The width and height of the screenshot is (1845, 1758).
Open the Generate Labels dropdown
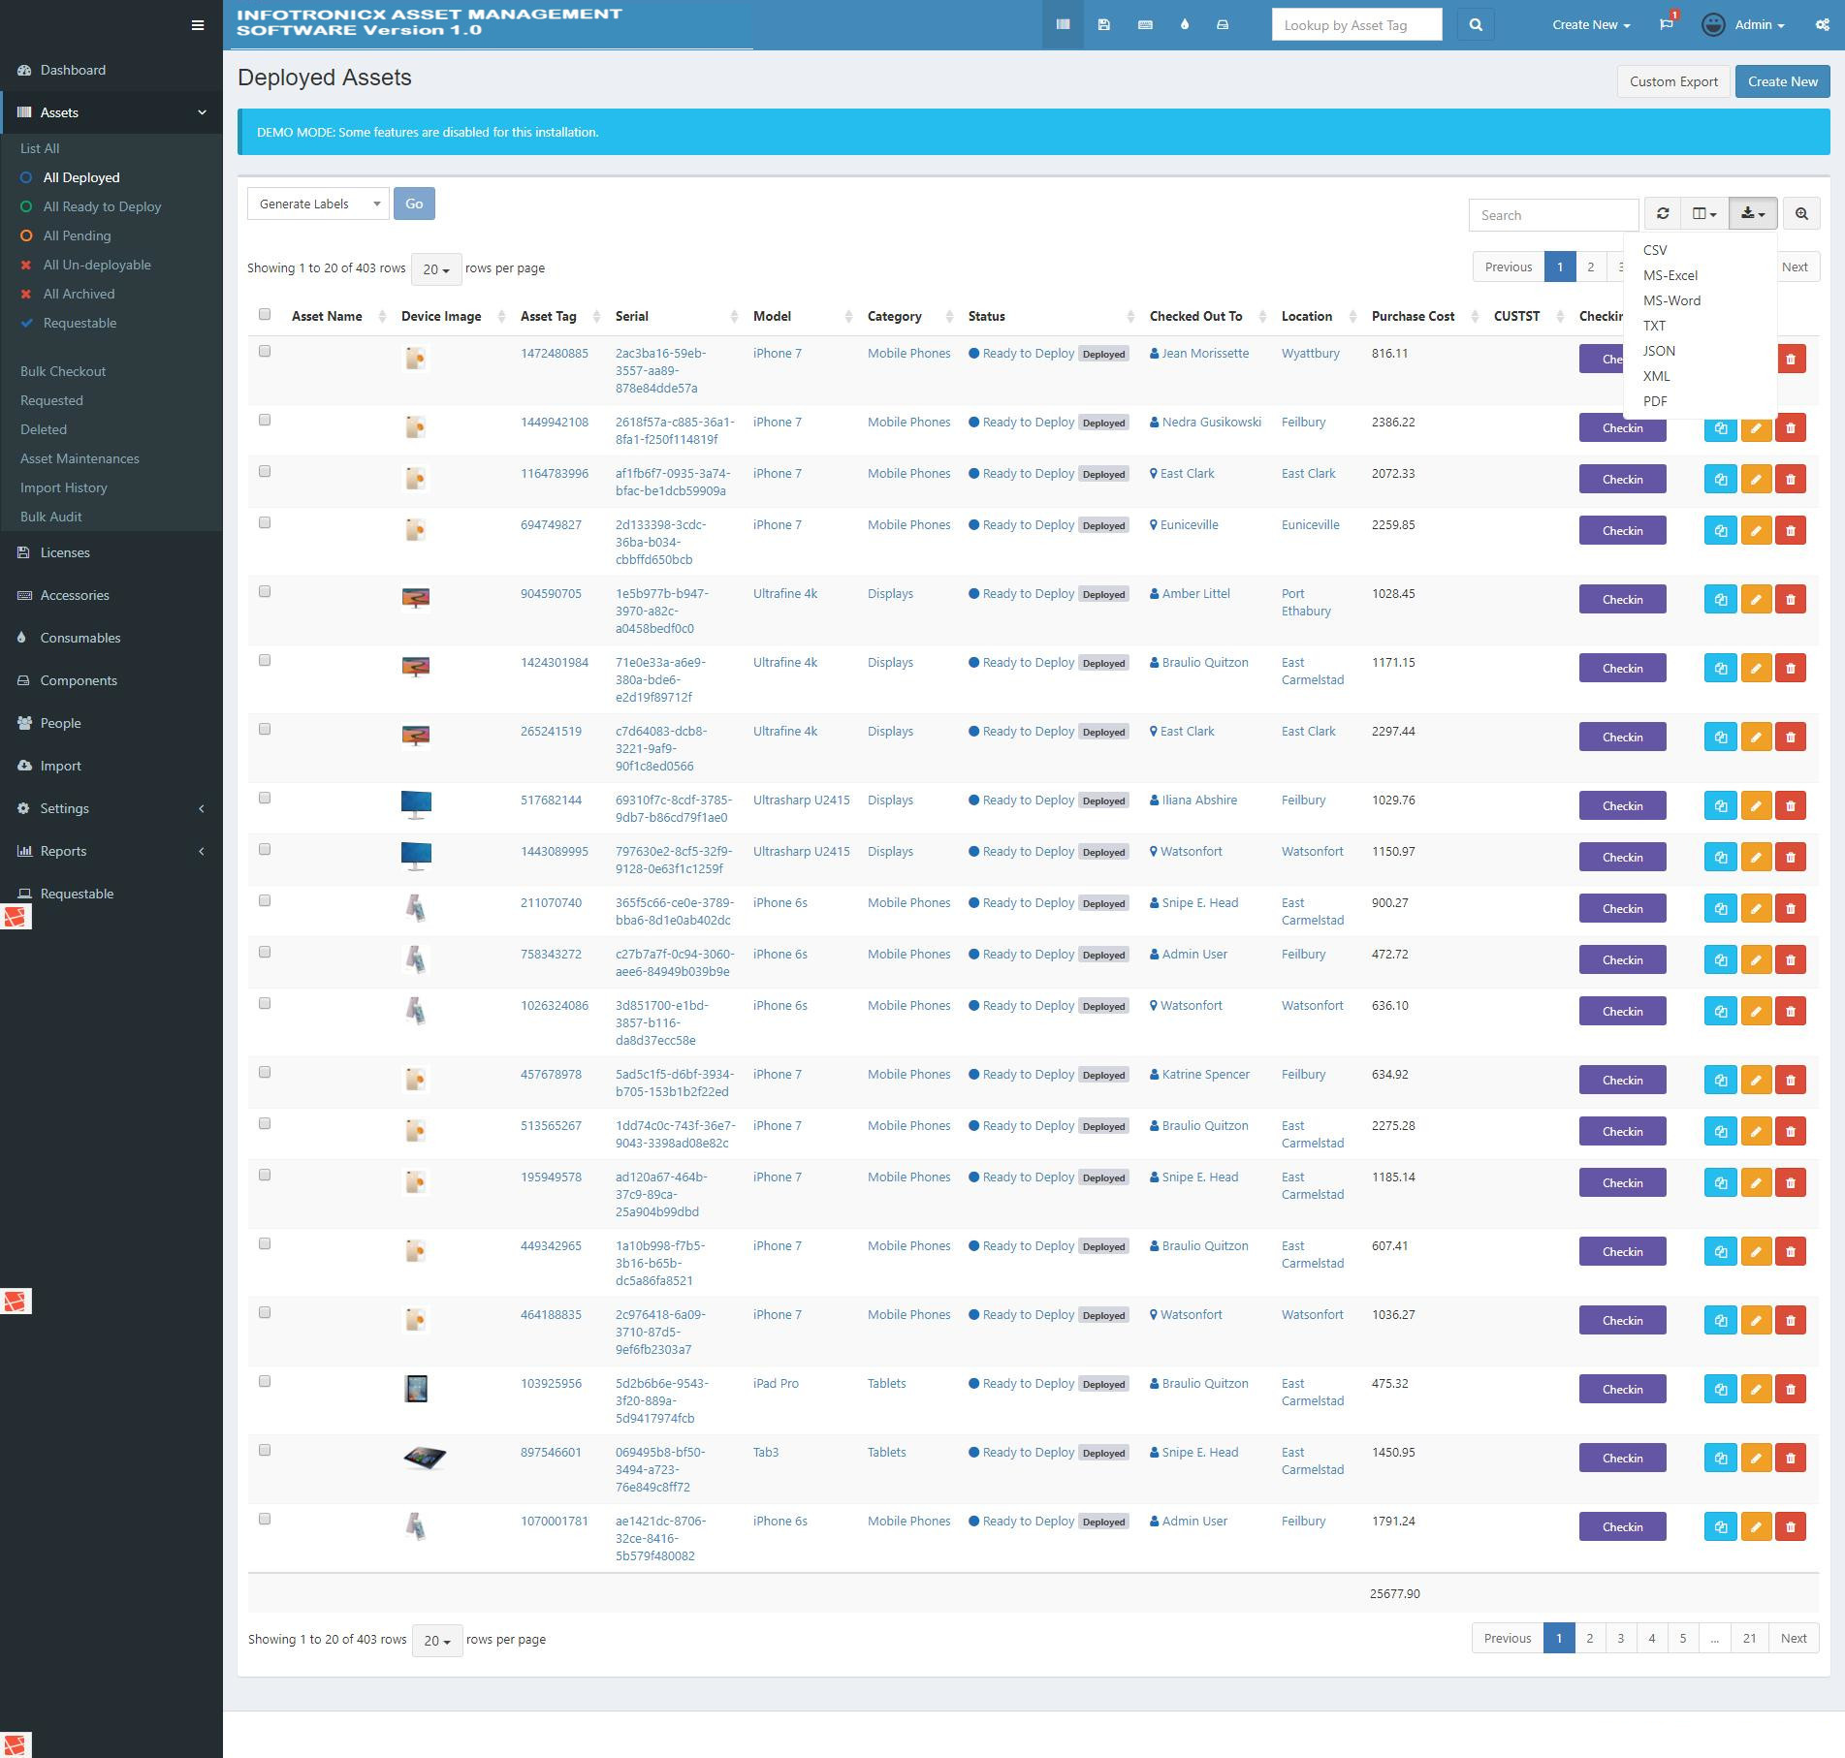[318, 204]
